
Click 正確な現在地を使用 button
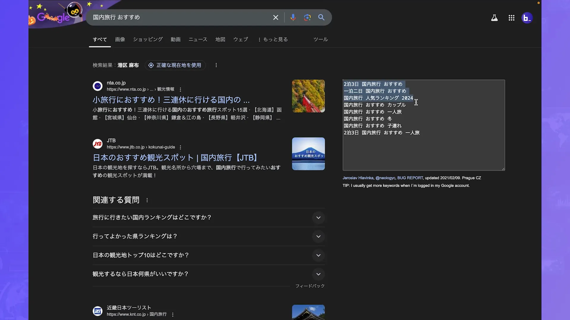tap(175, 65)
